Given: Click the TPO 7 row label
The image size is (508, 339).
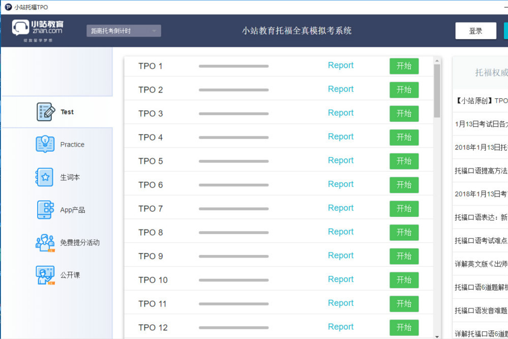Looking at the screenshot, I should pos(151,209).
